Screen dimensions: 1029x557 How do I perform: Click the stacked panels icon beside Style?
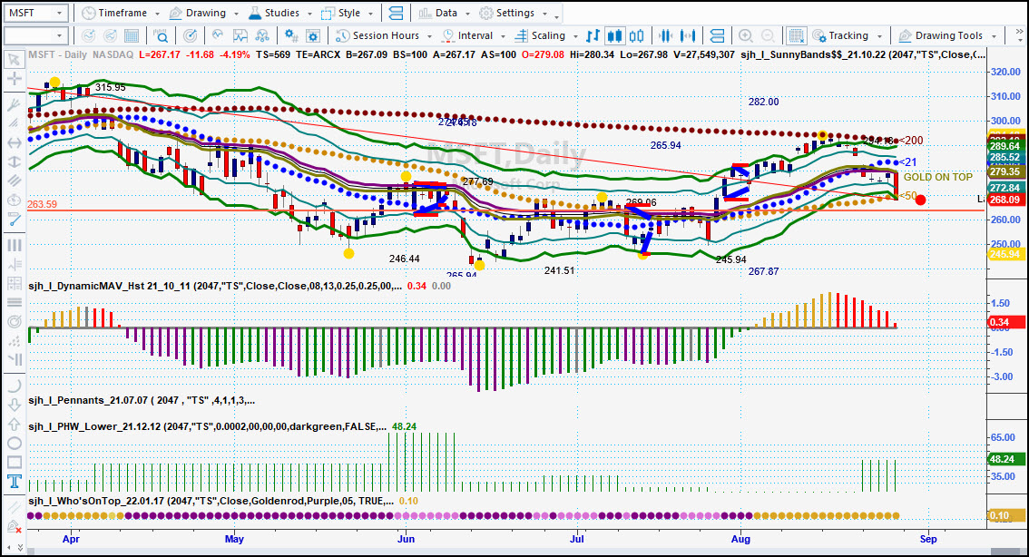396,13
